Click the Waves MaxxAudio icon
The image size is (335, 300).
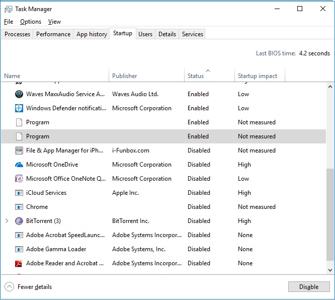tap(19, 94)
